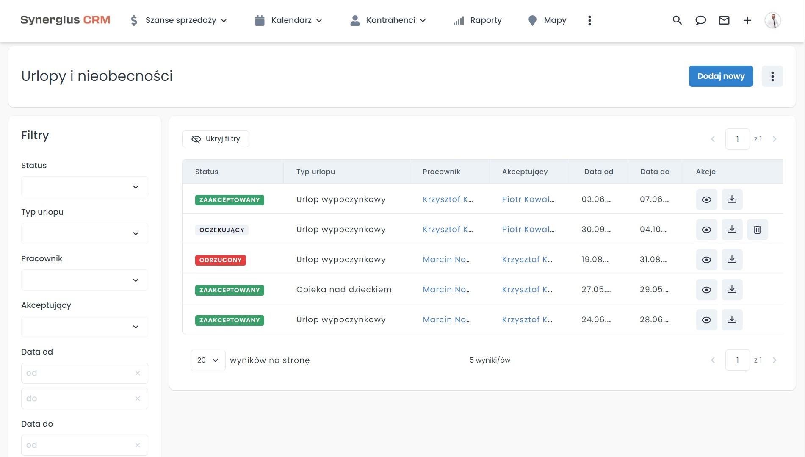Click the Data od column header
805x457 pixels.
599,172
